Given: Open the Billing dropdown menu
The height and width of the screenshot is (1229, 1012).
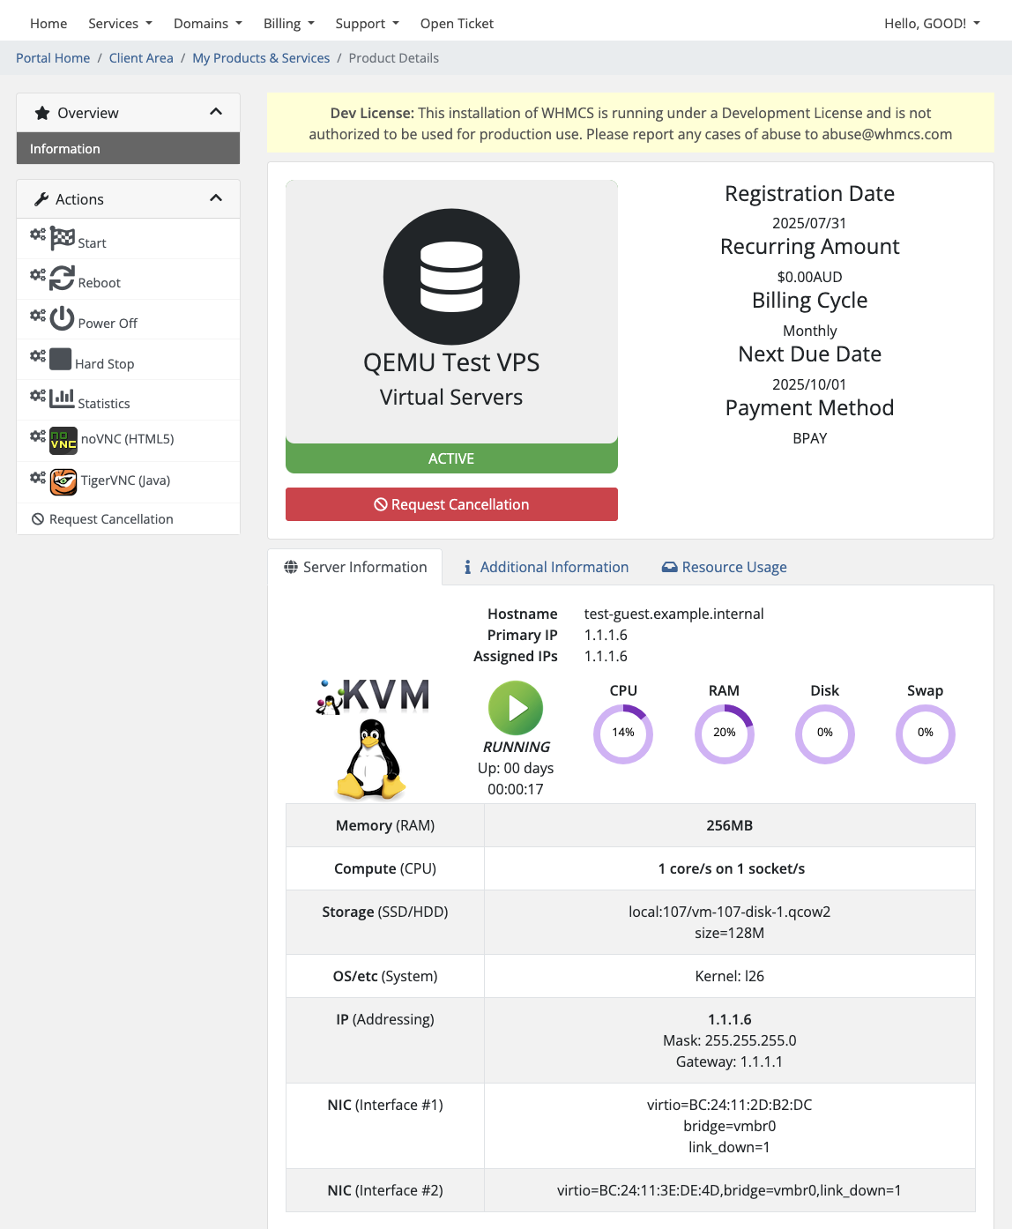Looking at the screenshot, I should pyautogui.click(x=288, y=23).
